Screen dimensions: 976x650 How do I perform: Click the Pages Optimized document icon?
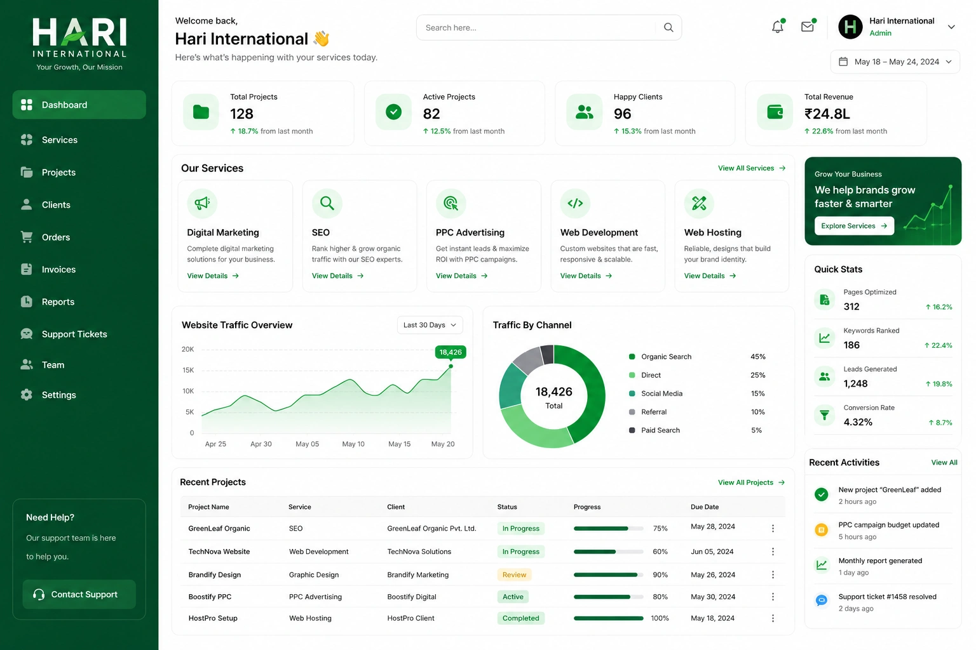824,299
